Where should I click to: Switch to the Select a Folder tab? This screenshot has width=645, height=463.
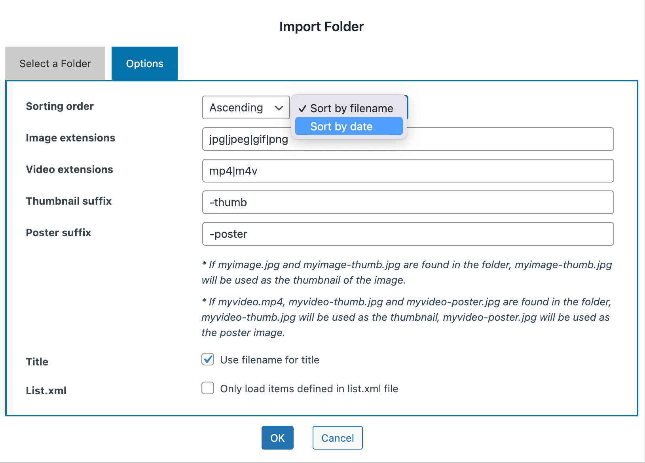(x=55, y=63)
